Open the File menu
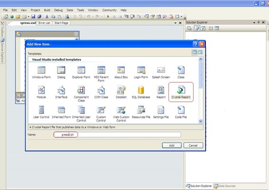Screen dimensions: 269x190 [x=5, y=10]
